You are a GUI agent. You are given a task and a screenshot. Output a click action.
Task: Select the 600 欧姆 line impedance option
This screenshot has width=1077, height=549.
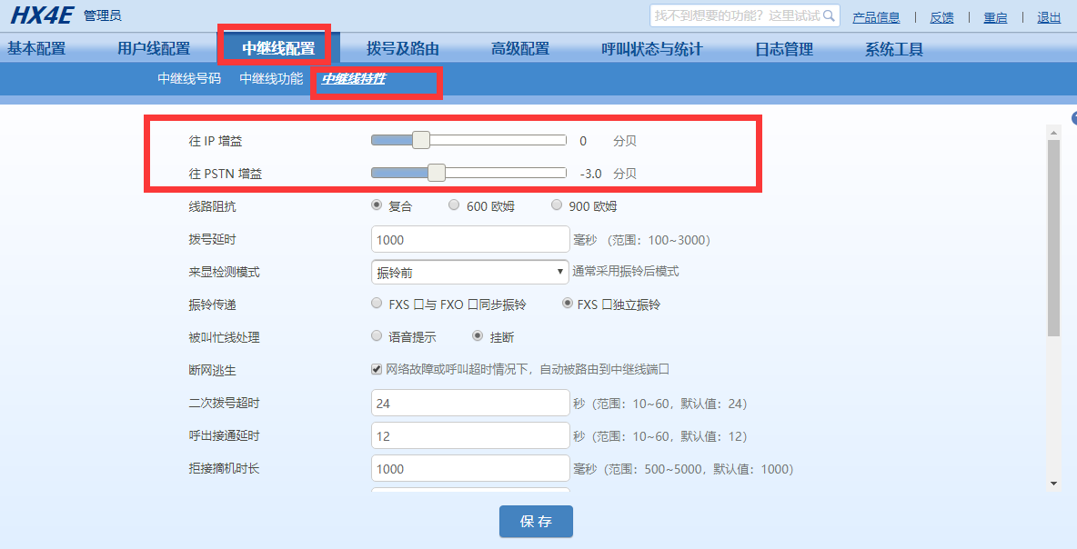454,205
